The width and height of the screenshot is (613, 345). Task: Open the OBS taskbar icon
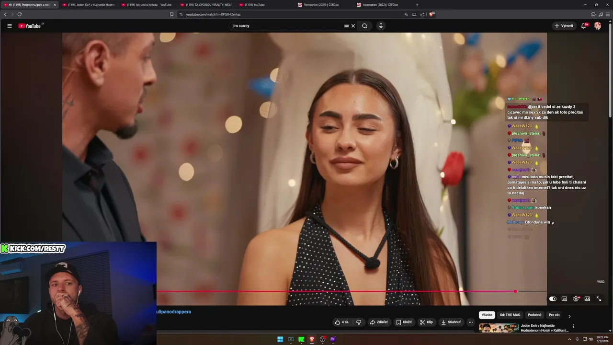click(322, 339)
